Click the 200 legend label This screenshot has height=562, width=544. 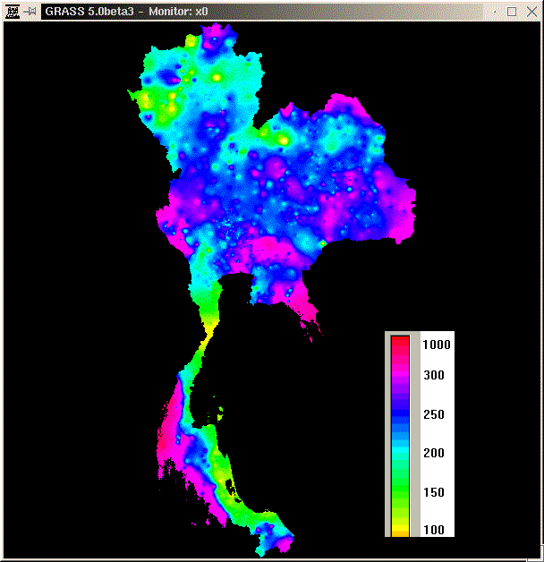(x=433, y=453)
